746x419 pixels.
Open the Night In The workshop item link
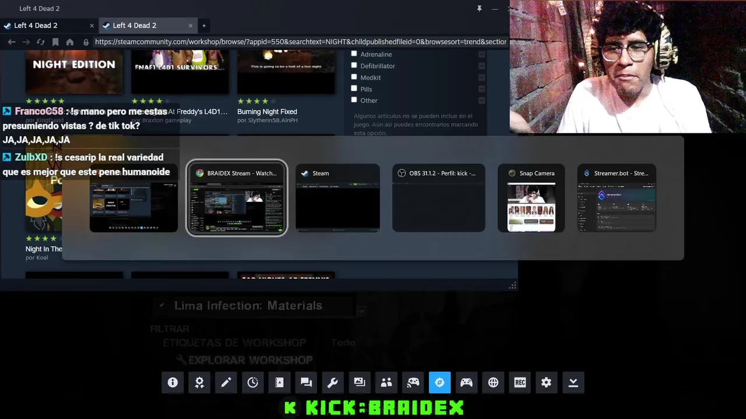pyautogui.click(x=44, y=249)
